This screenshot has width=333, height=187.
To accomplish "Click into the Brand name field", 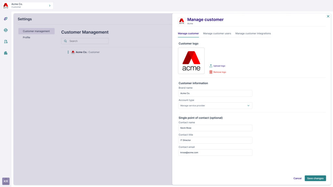I will (215, 93).
